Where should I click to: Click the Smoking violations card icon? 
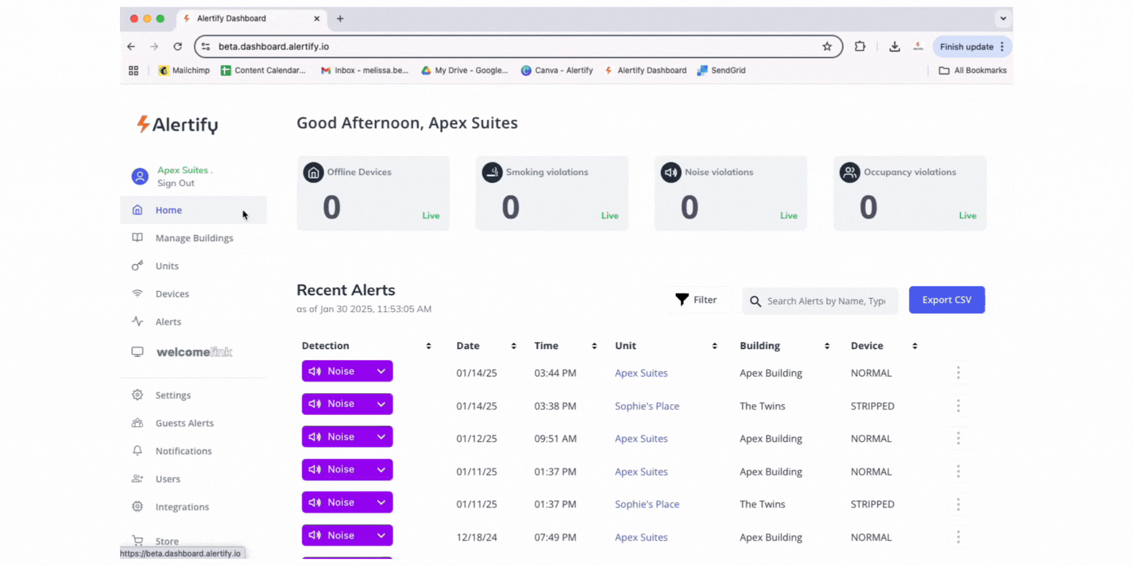492,172
